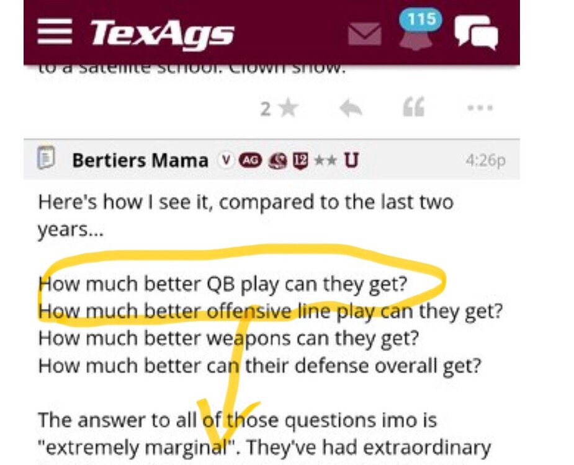Click the line about QB play
This screenshot has width=574, height=465.
(223, 285)
